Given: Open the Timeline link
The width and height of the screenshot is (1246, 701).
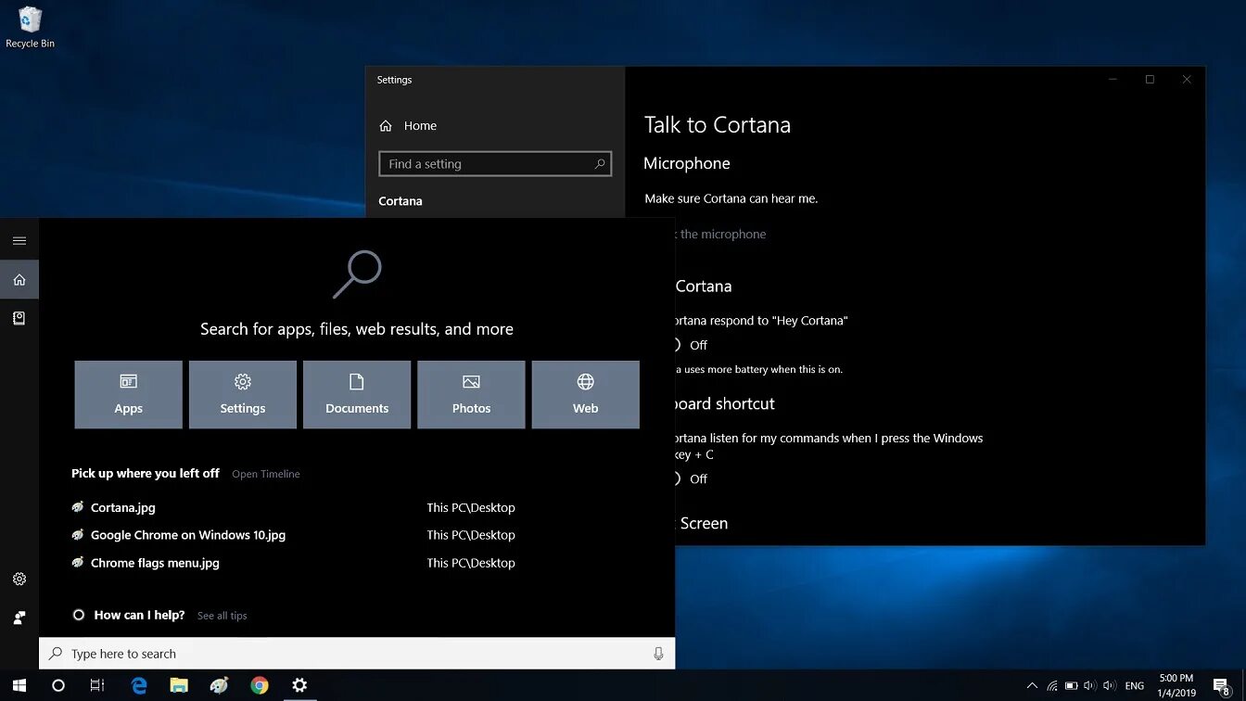Looking at the screenshot, I should pos(266,474).
